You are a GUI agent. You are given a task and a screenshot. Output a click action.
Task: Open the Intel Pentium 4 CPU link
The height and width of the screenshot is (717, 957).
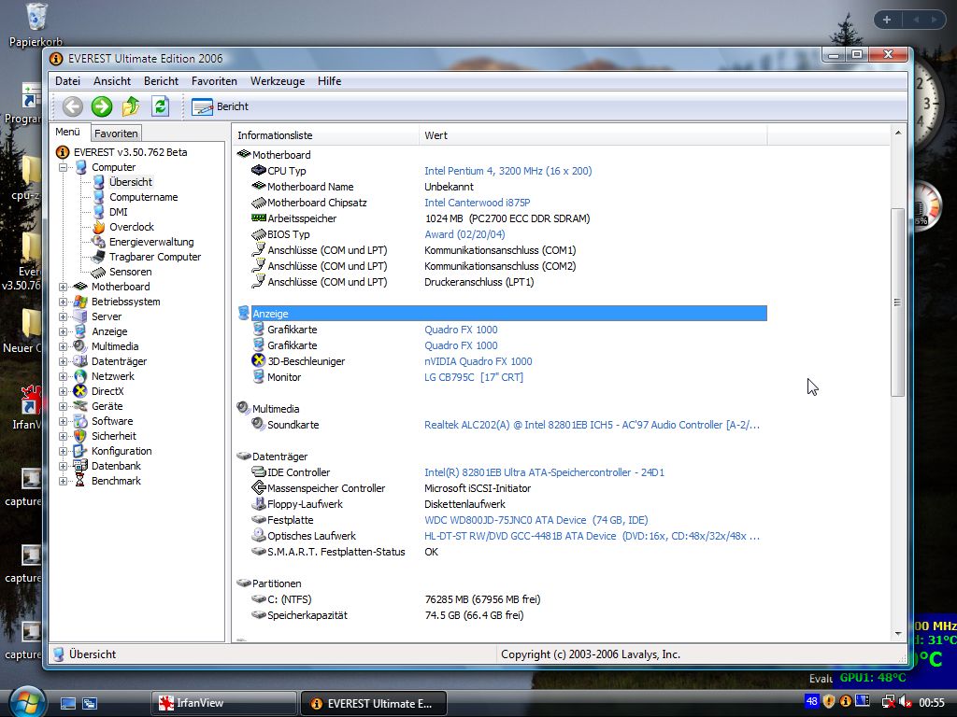coord(507,171)
